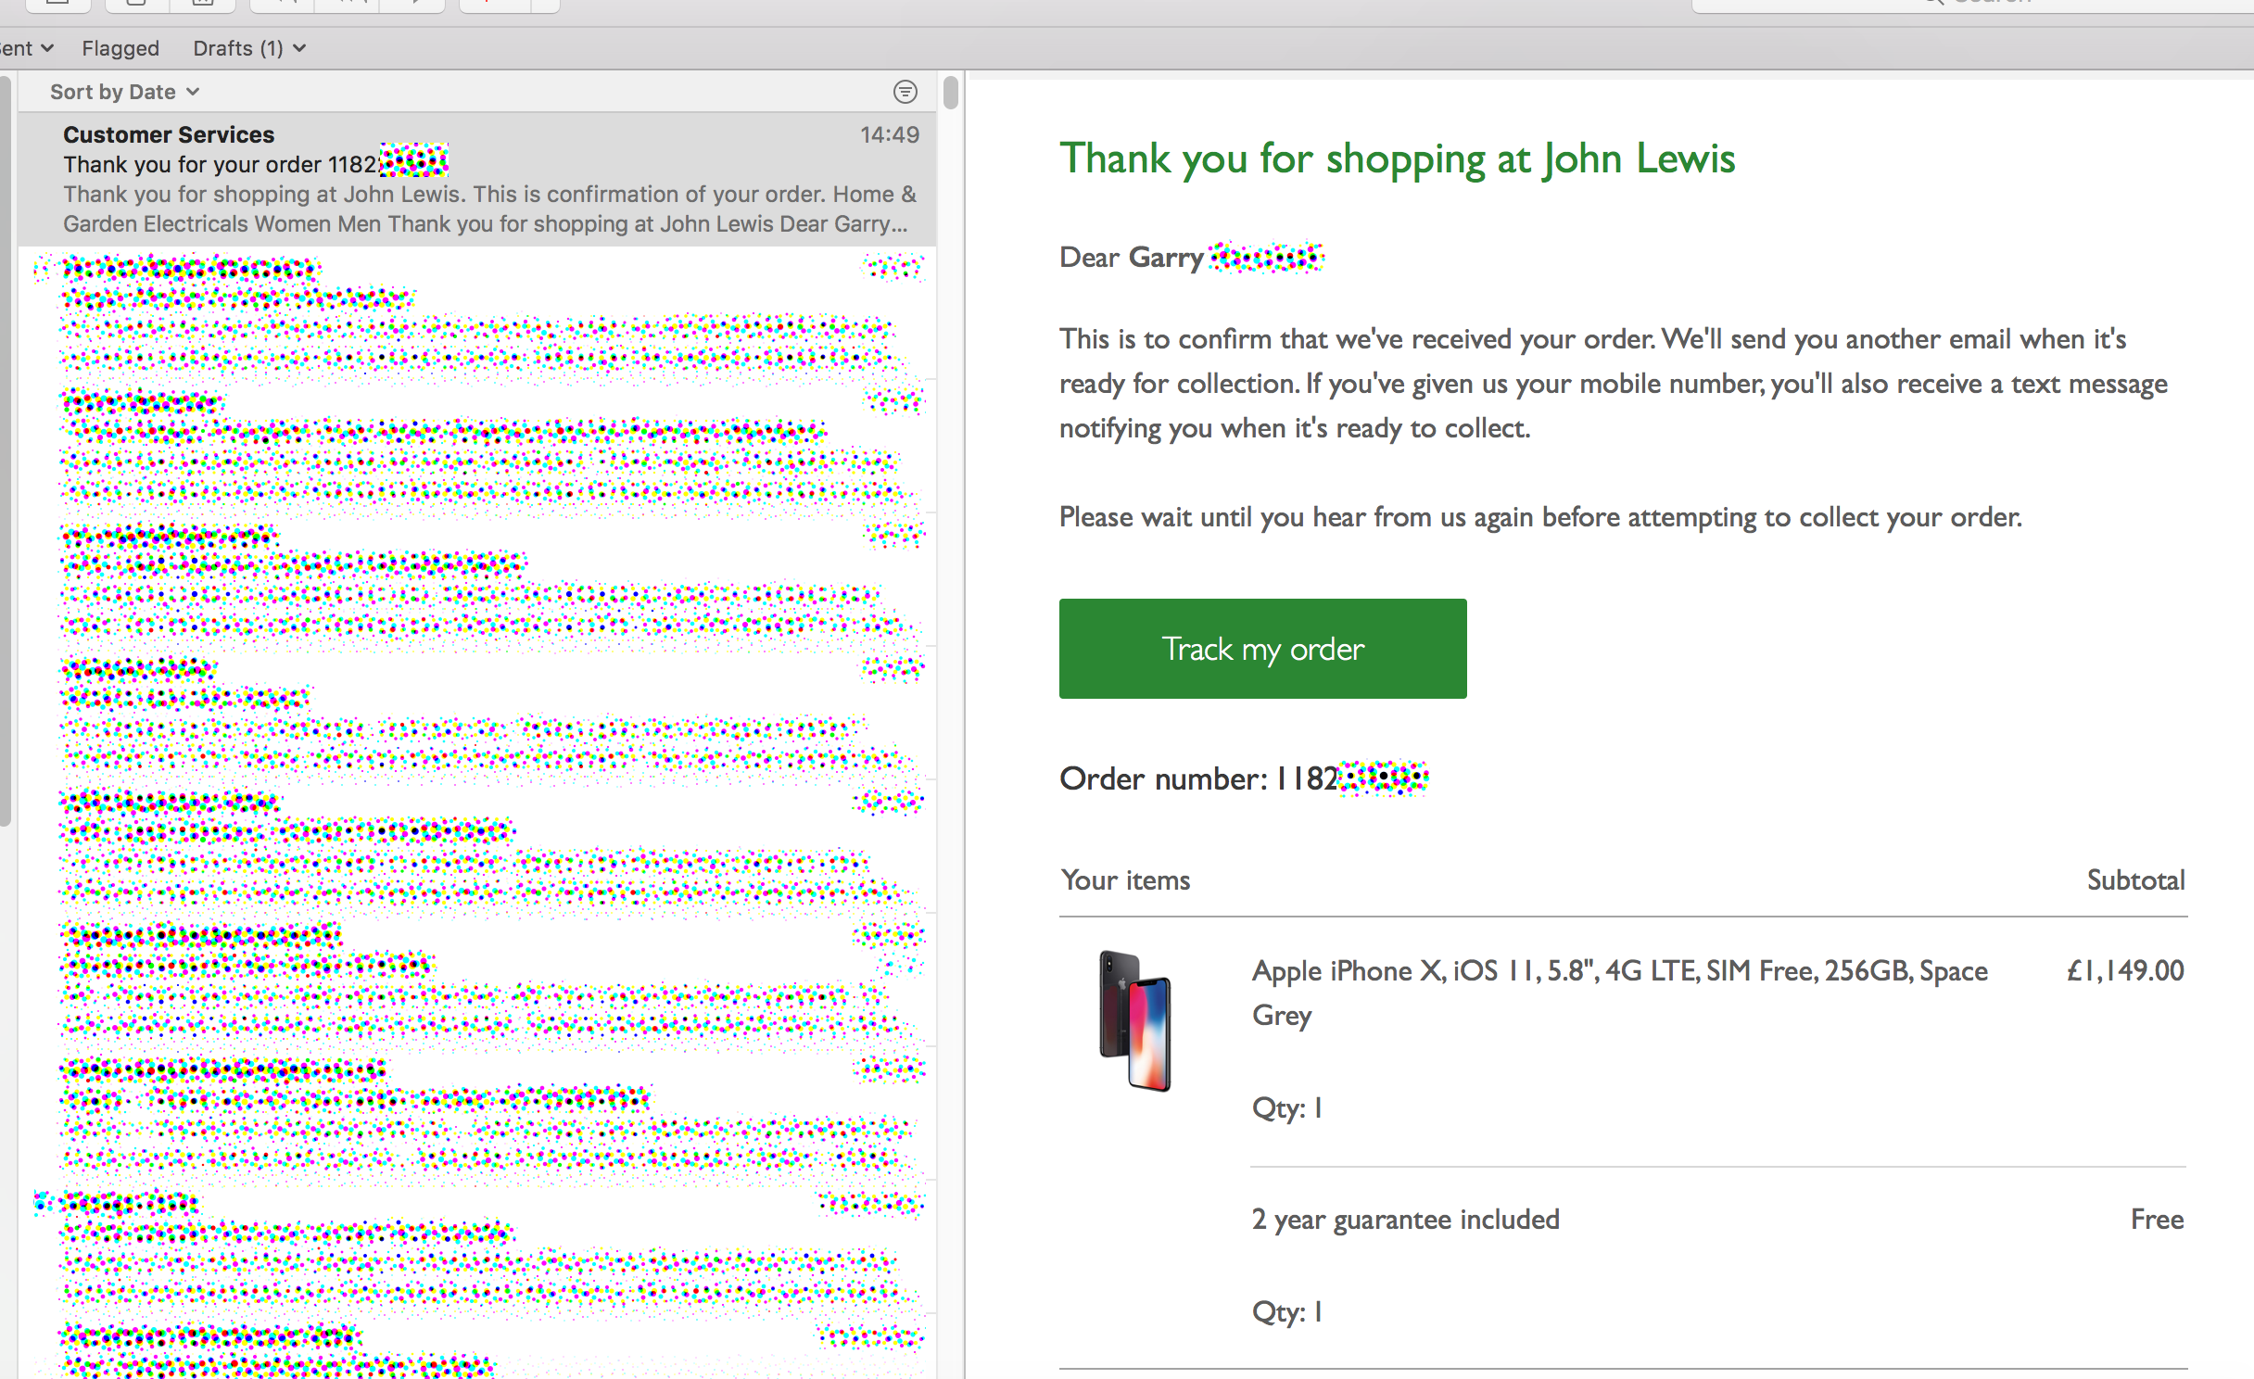Expand the Sent mailbox chevron
This screenshot has height=1379, width=2254.
point(47,48)
